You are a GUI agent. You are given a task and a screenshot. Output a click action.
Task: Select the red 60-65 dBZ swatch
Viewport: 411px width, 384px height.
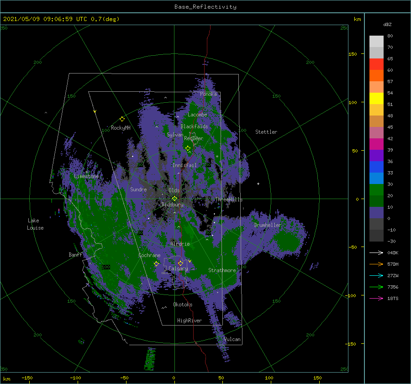[376, 64]
